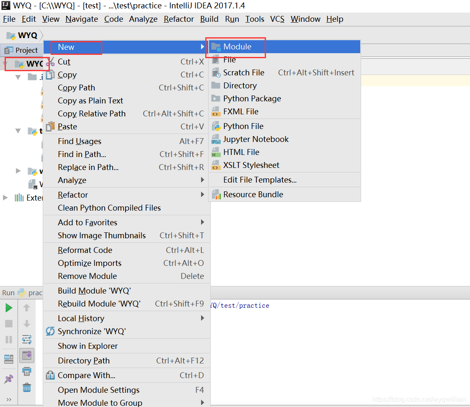This screenshot has width=470, height=407.
Task: Collapse the WYQ root tree node
Action: tap(6, 64)
